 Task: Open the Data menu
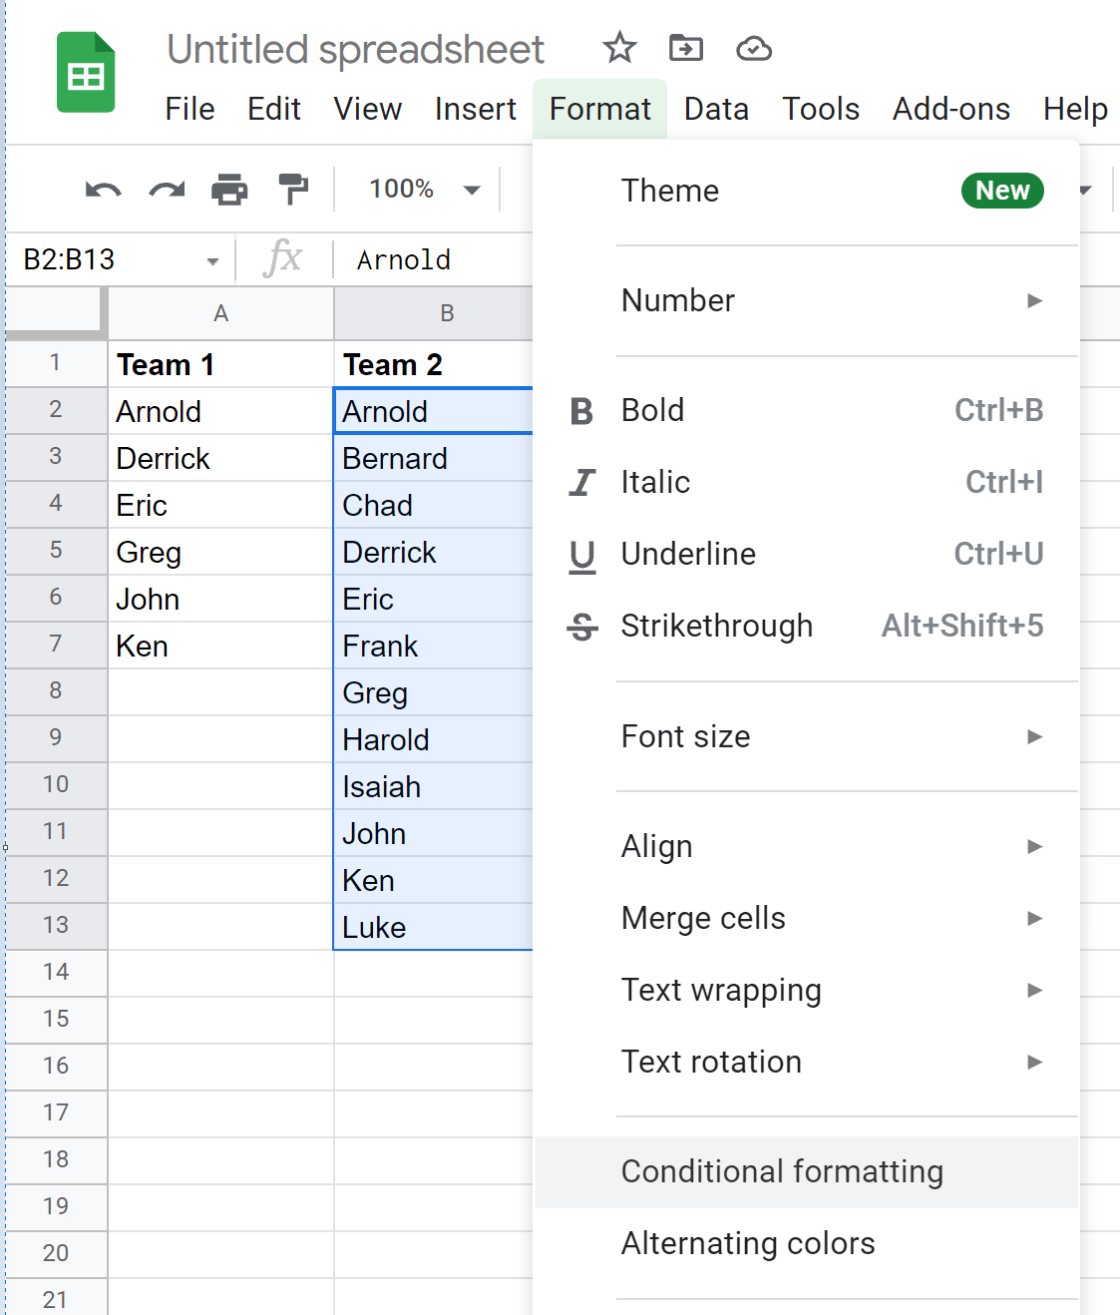click(716, 109)
